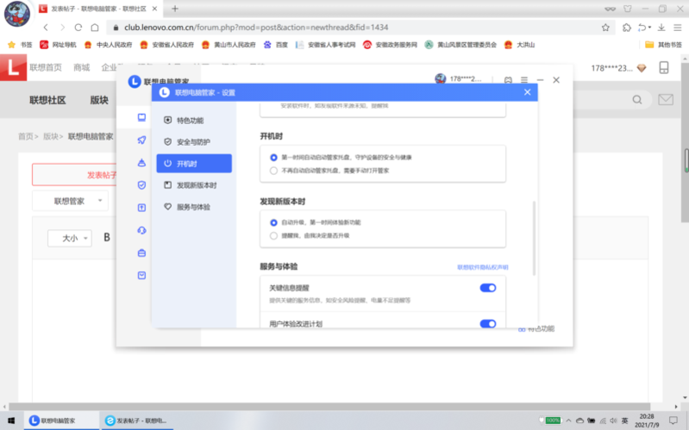Select the 提醒我，由我决定是否升级 radio option
689x430 pixels.
click(273, 234)
